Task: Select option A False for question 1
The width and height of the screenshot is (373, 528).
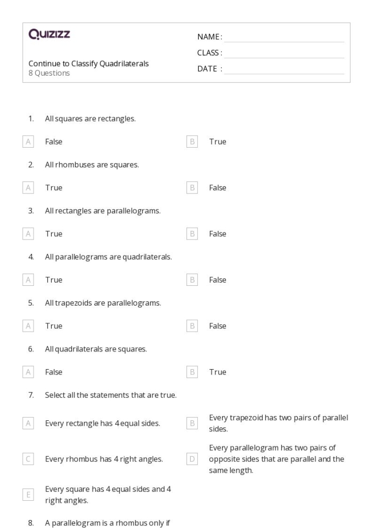Action: [x=28, y=142]
